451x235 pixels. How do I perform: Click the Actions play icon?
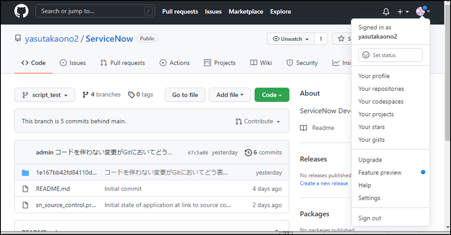tap(163, 63)
